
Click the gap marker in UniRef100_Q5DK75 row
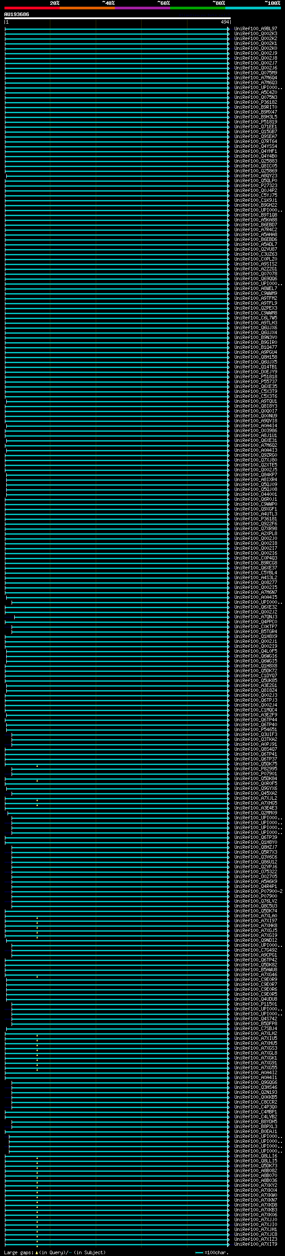[x=37, y=766]
